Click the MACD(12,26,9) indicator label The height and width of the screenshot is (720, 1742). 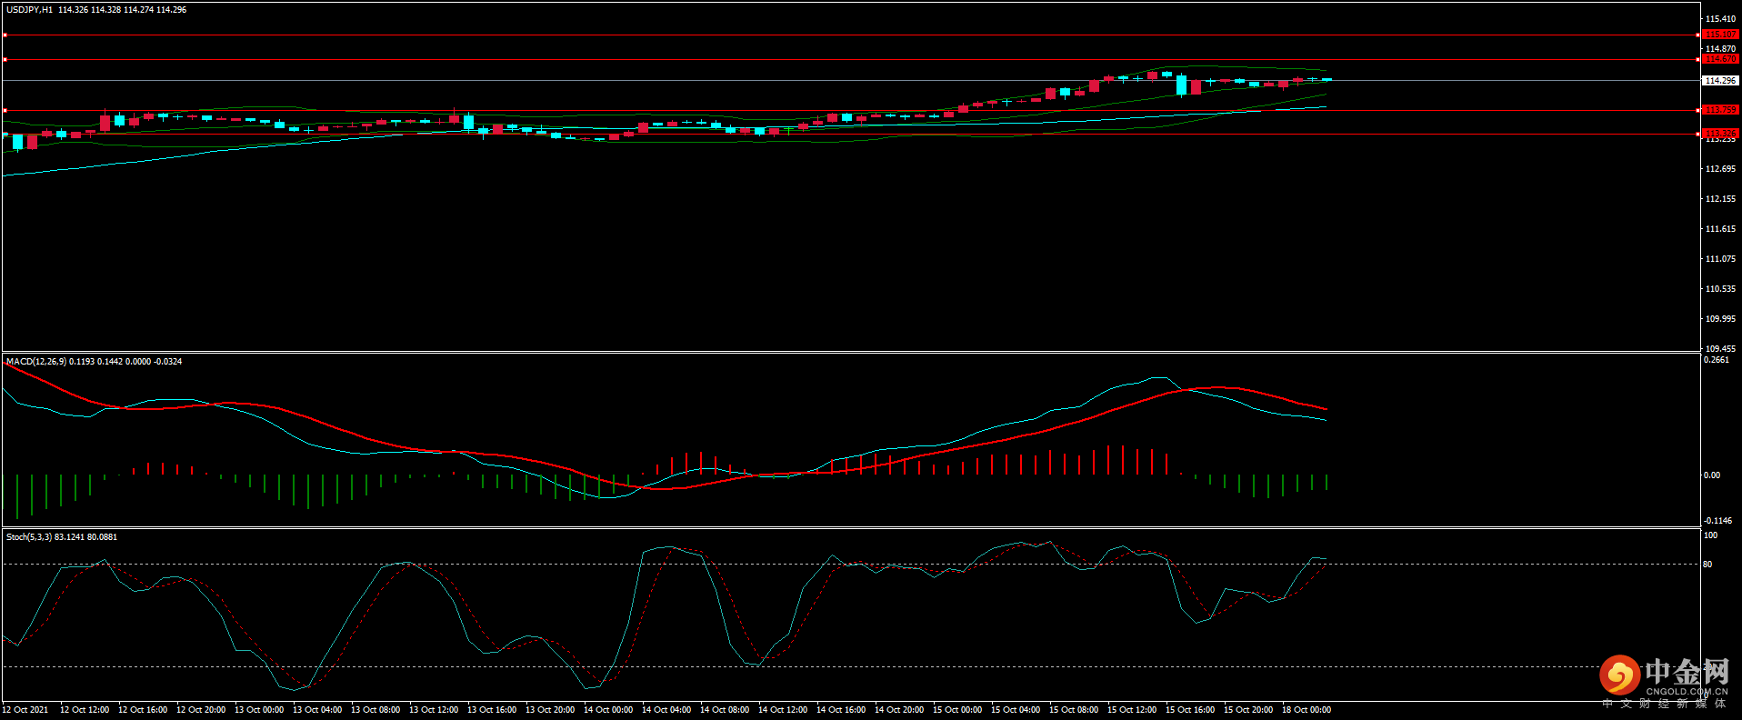point(35,362)
